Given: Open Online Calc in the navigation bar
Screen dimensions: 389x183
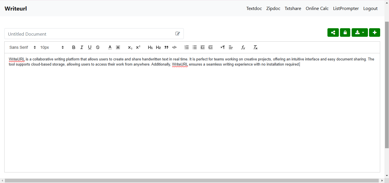Looking at the screenshot, I should pyautogui.click(x=317, y=9).
